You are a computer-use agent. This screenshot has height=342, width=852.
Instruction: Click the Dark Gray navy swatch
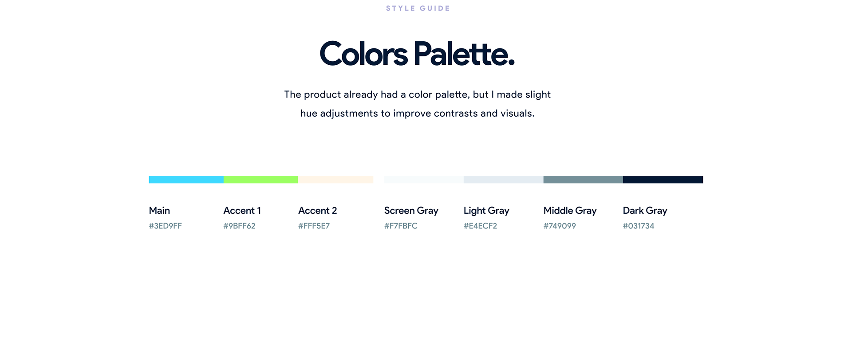(x=663, y=180)
